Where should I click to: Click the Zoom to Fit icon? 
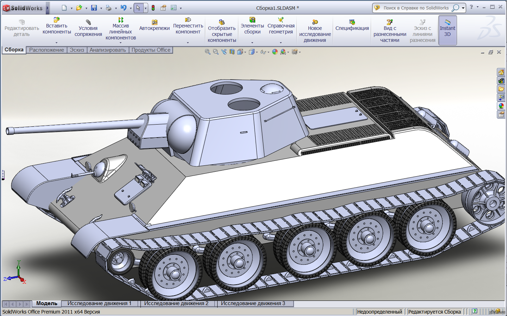coord(208,52)
